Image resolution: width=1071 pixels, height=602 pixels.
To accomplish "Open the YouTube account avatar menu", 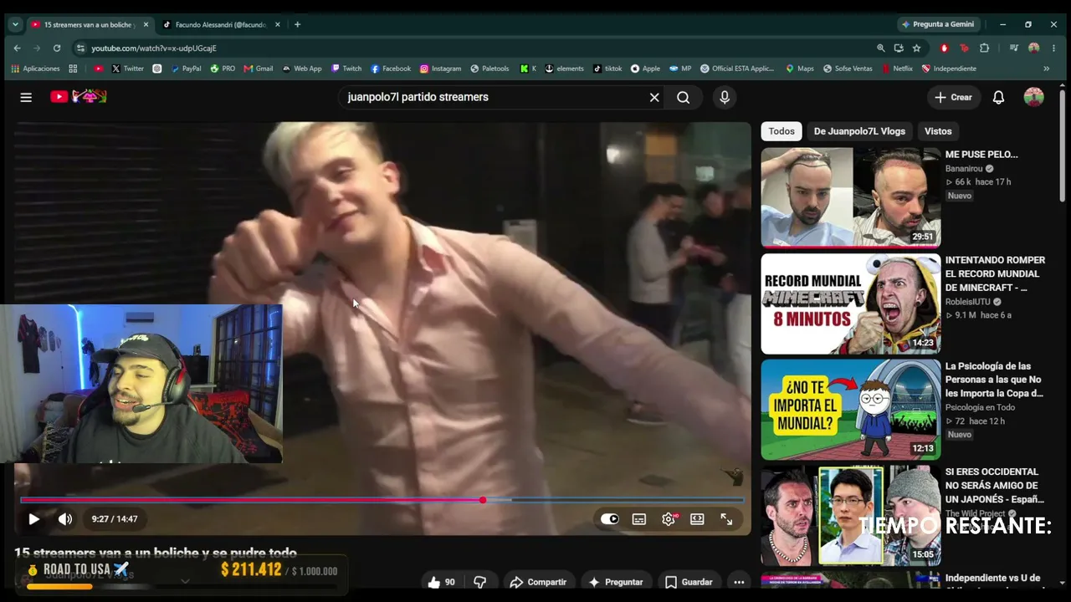I will tap(1034, 97).
